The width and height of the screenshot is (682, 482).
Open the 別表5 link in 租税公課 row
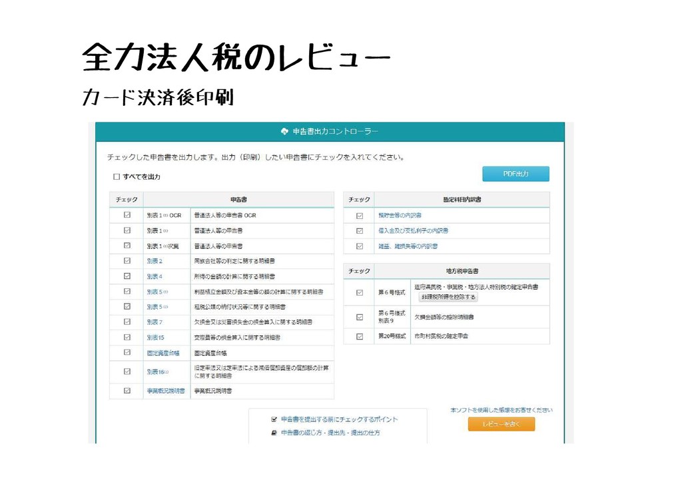pyautogui.click(x=157, y=307)
